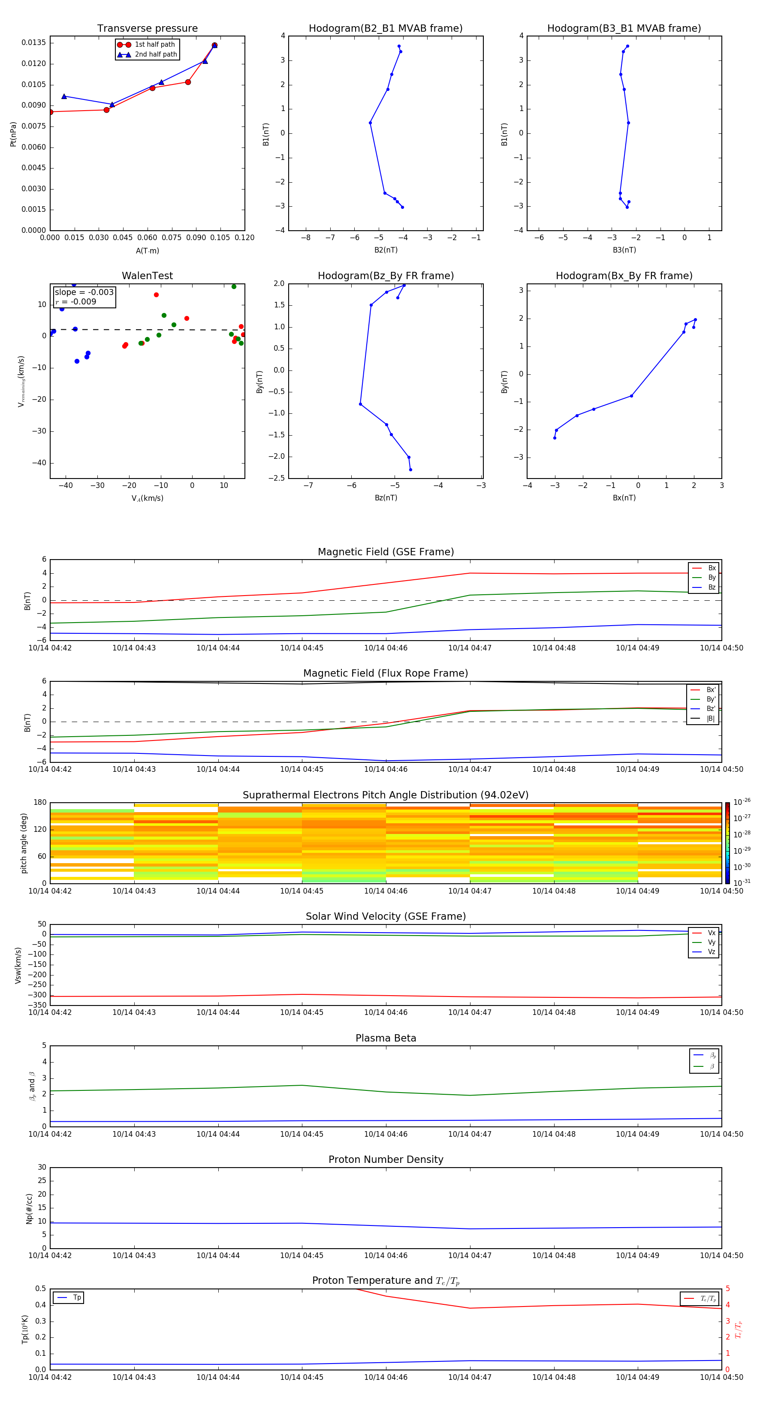Click the 'By' entry in GSE legend
This screenshot has width=772, height=1415.
click(x=704, y=577)
